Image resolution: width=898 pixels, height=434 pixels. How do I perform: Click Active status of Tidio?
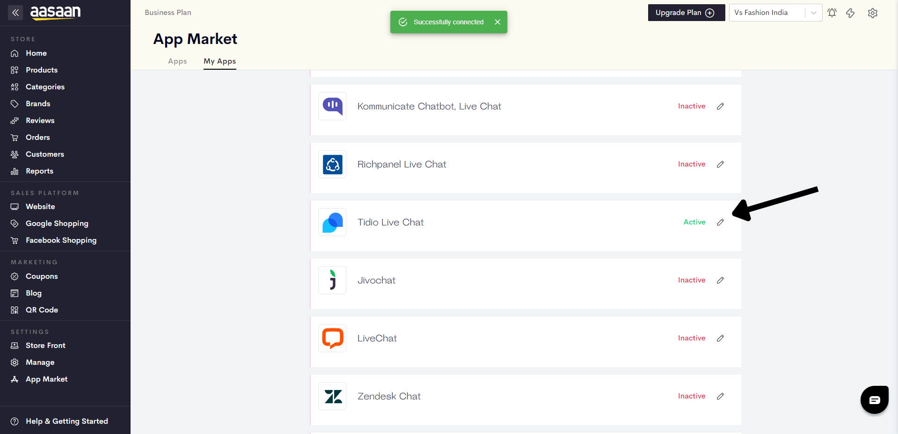[694, 222]
